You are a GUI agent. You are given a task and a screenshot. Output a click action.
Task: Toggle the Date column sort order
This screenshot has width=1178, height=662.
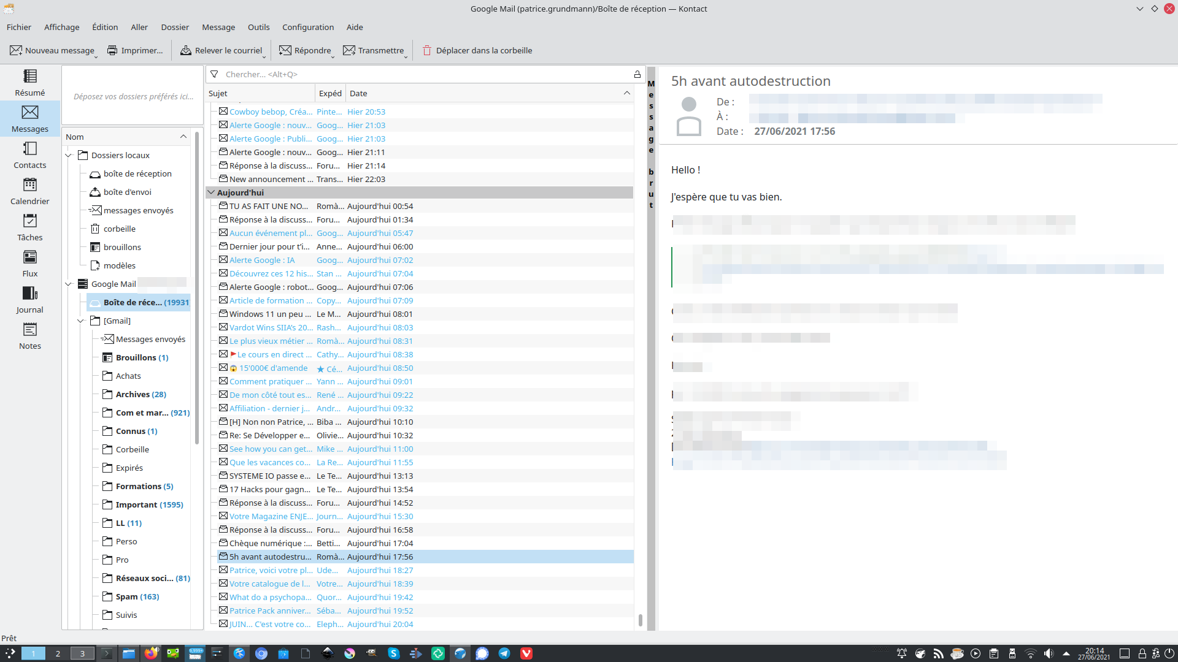(x=626, y=93)
